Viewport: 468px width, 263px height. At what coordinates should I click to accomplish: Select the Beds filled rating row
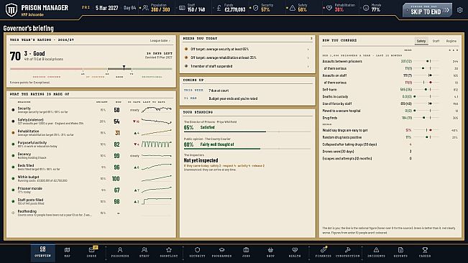coord(91,167)
